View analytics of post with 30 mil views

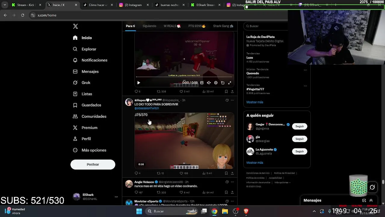[208, 91]
